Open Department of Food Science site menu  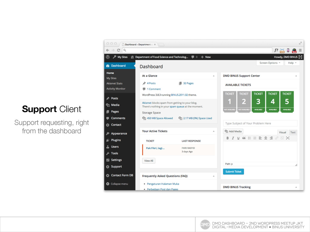tap(159, 57)
